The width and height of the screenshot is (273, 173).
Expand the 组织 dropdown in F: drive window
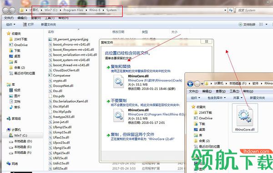(195, 98)
